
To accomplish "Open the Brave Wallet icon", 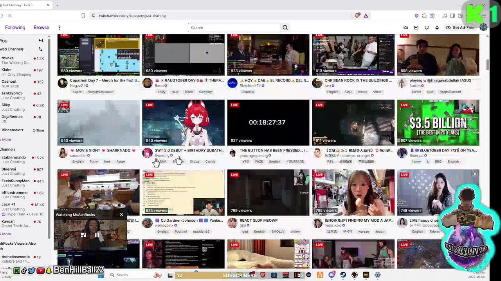I will (460, 16).
